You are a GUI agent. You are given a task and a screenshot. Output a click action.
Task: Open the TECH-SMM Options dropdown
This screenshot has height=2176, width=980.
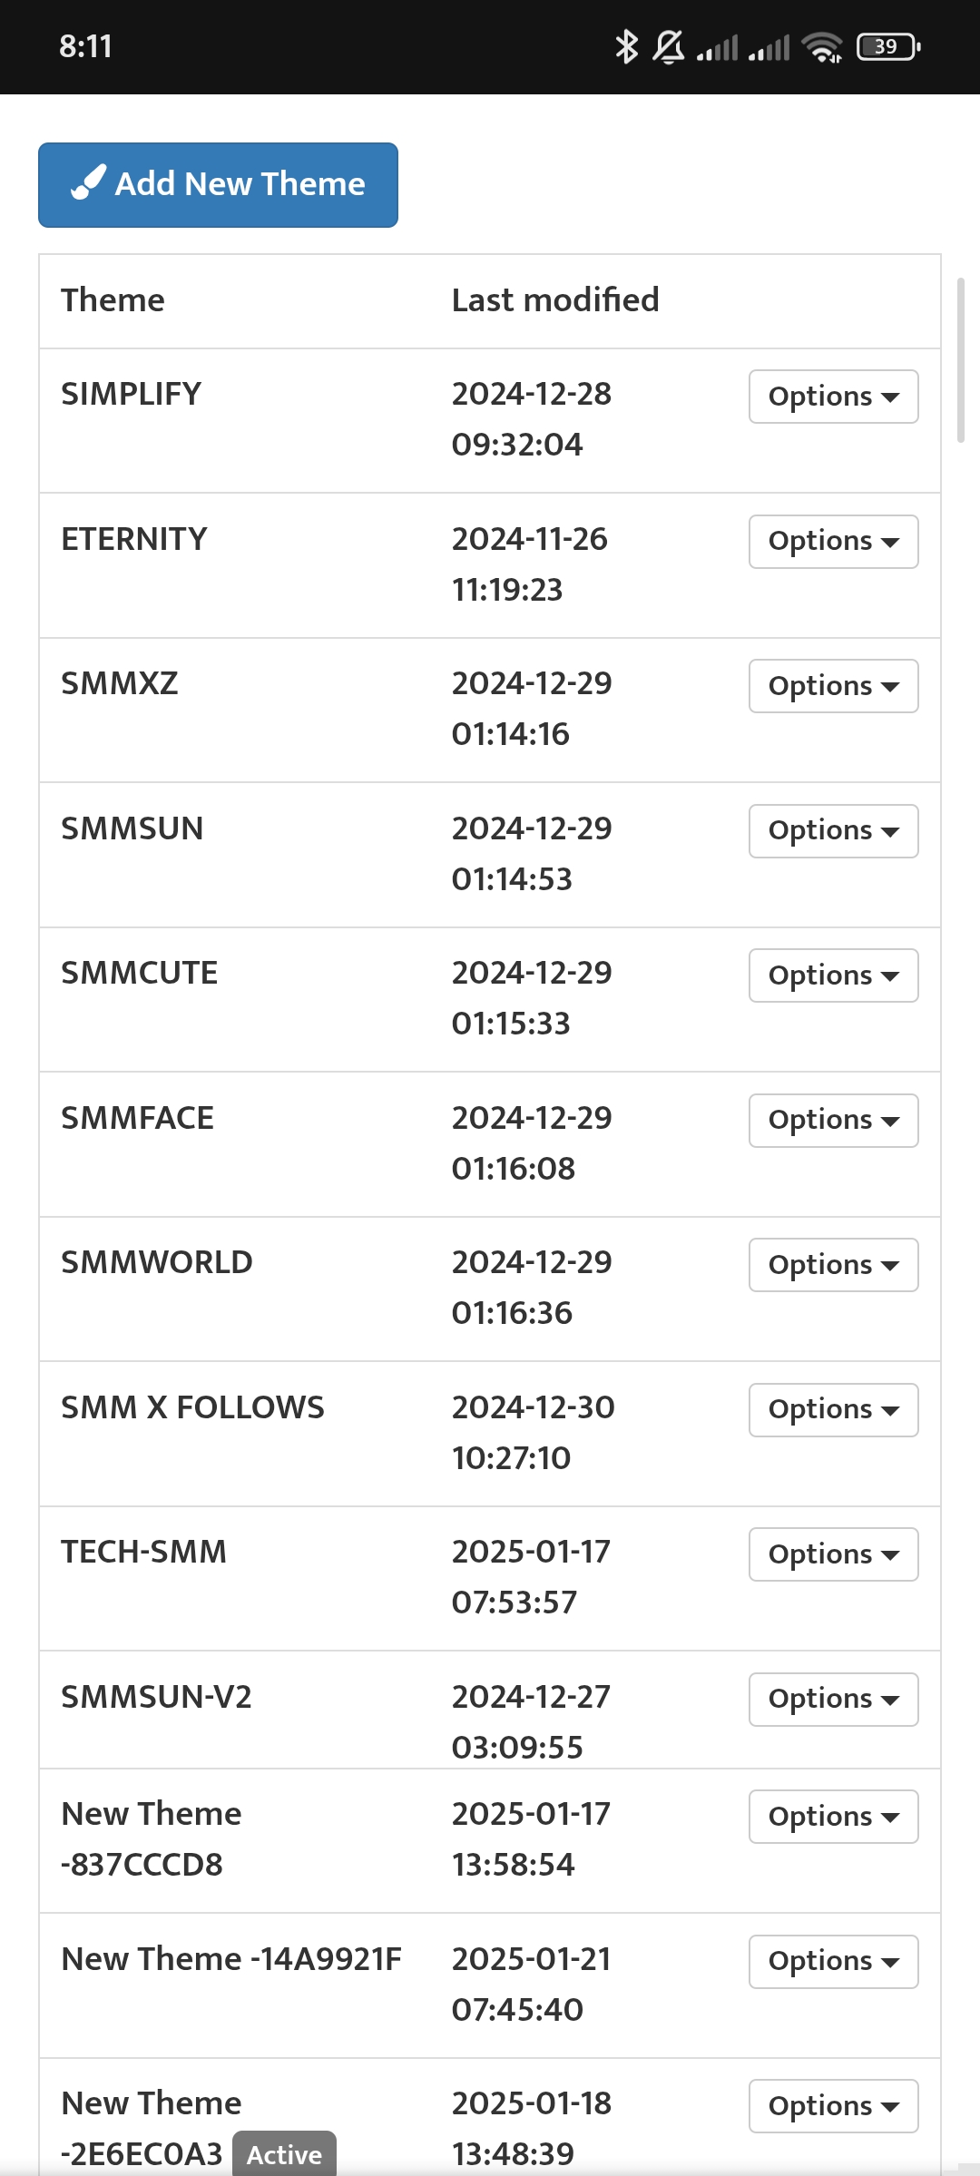[833, 1554]
